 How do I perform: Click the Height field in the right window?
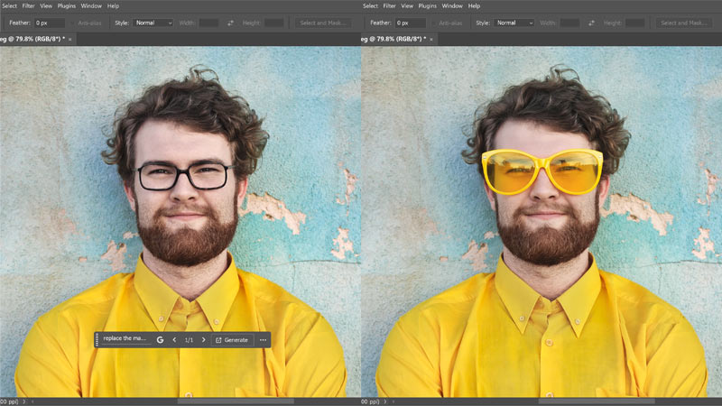pyautogui.click(x=635, y=23)
